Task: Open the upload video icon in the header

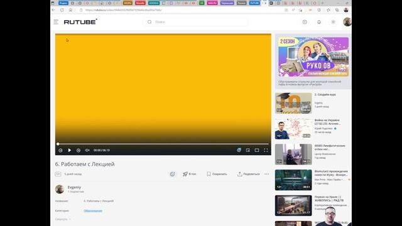Action: (x=305, y=22)
